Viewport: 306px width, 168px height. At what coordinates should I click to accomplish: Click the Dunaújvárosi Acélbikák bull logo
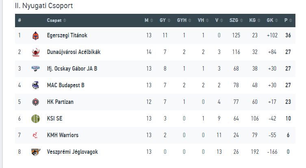[x=35, y=52]
